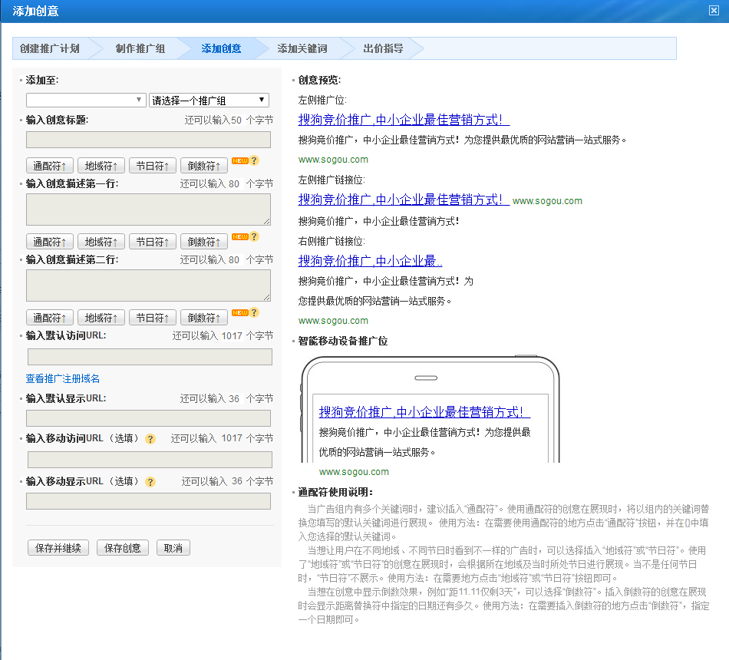This screenshot has width=729, height=660.
Task: Click the 添加至 label
Action: point(42,80)
